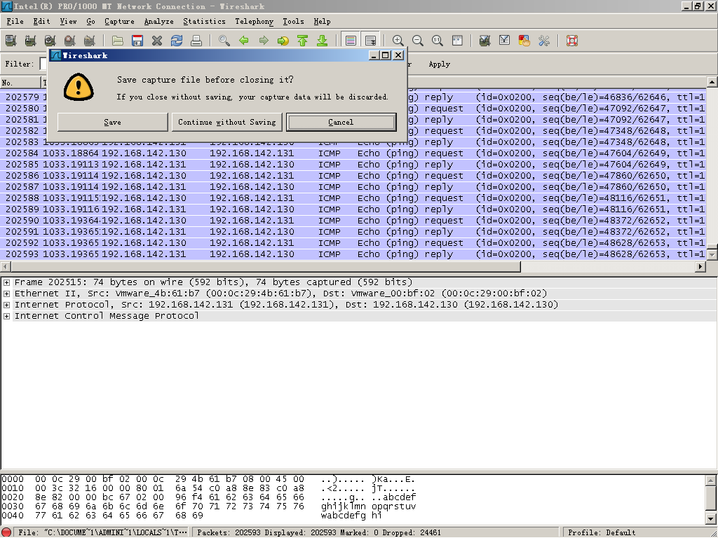
Task: Zoom out the packet text
Action: coord(418,41)
